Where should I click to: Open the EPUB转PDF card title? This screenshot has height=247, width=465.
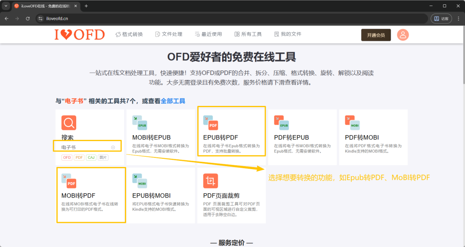[220, 138]
